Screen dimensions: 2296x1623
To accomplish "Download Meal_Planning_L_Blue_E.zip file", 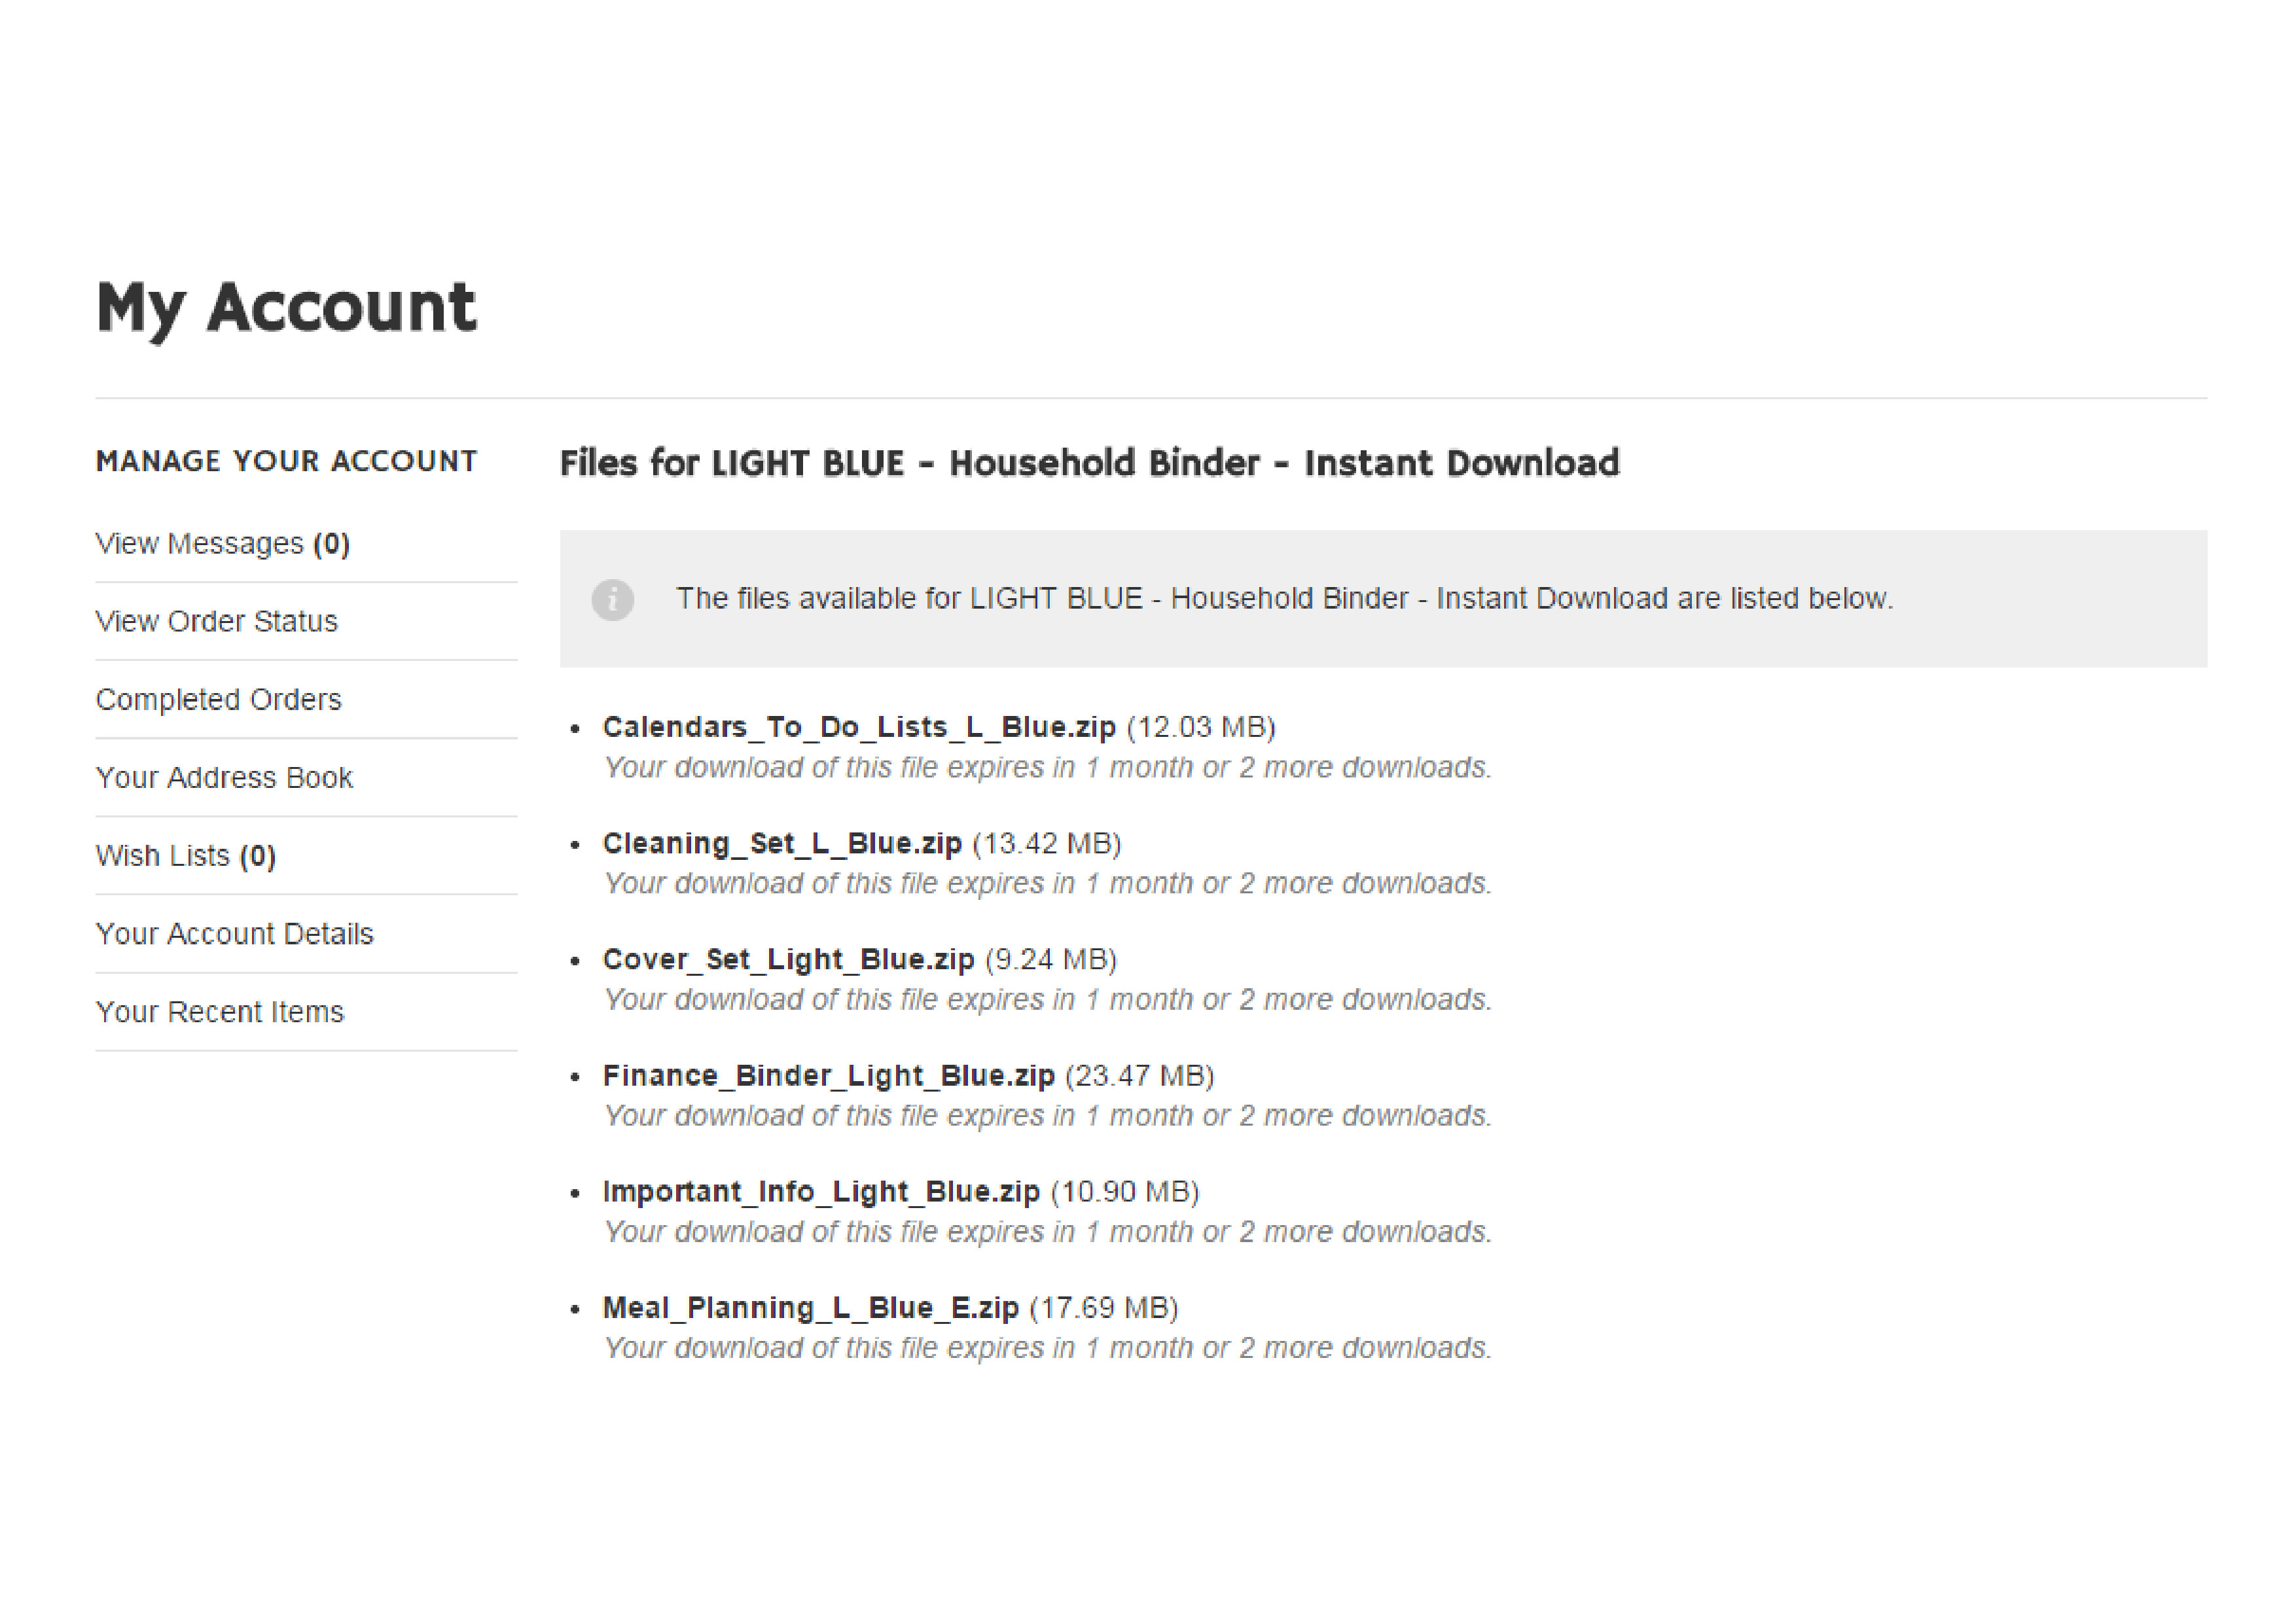I will click(810, 1307).
